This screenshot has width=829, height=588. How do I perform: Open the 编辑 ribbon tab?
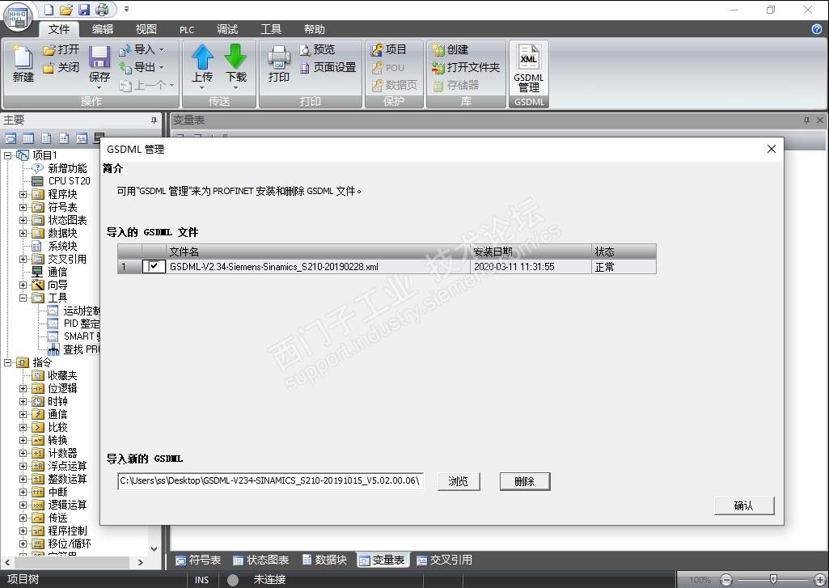103,29
